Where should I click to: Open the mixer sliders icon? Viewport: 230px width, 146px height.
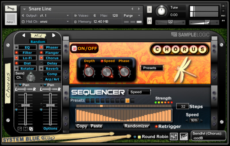coord(174,137)
